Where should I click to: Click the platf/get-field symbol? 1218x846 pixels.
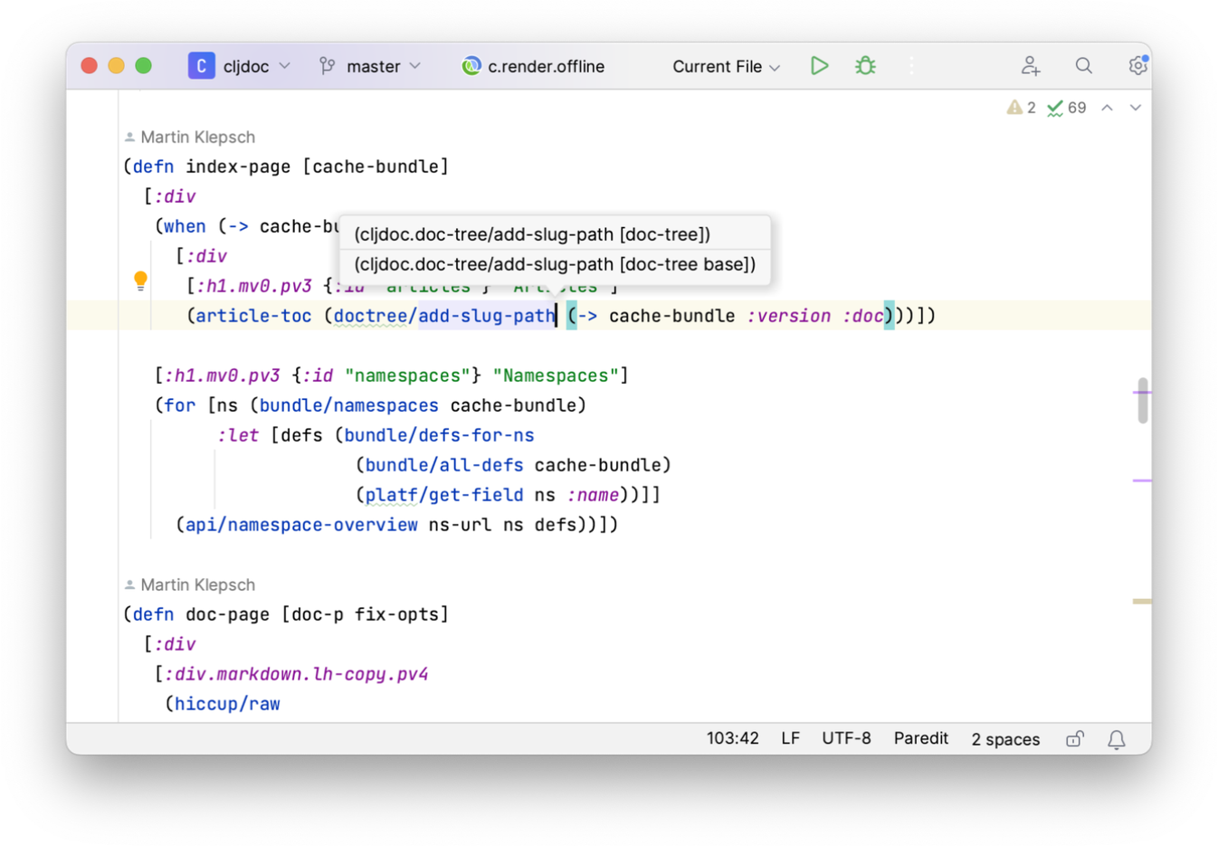coord(444,495)
